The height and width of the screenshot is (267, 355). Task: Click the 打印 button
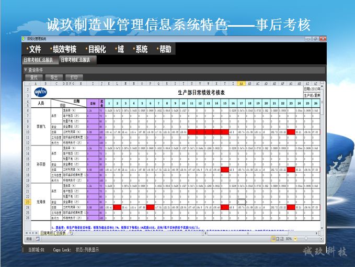pos(74,77)
